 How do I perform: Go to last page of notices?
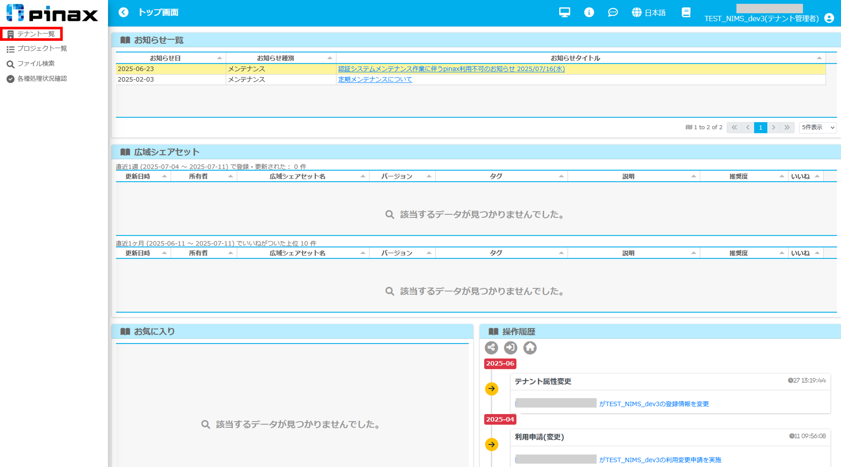click(x=787, y=127)
